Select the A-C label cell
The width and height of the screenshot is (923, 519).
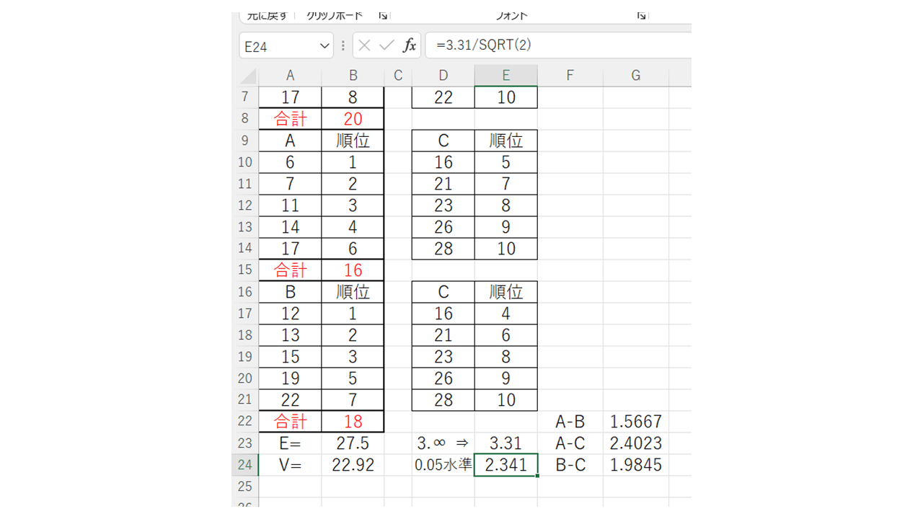coord(570,443)
